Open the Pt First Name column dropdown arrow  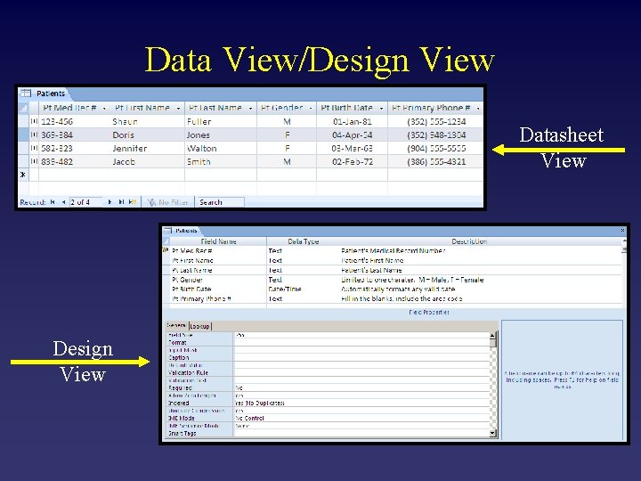[x=178, y=109]
